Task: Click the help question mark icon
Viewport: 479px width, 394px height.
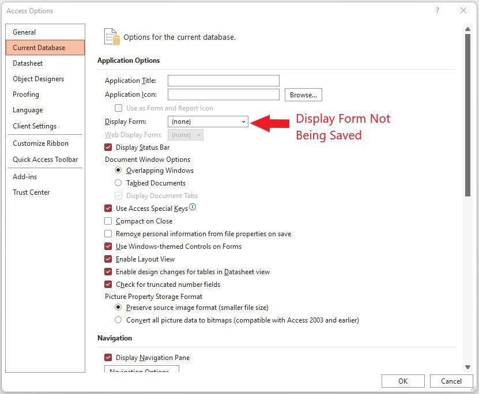Action: [x=437, y=10]
